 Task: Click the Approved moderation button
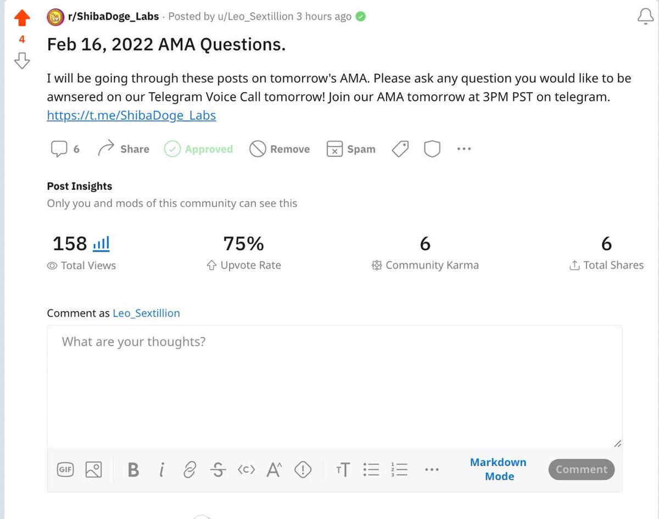(x=198, y=149)
